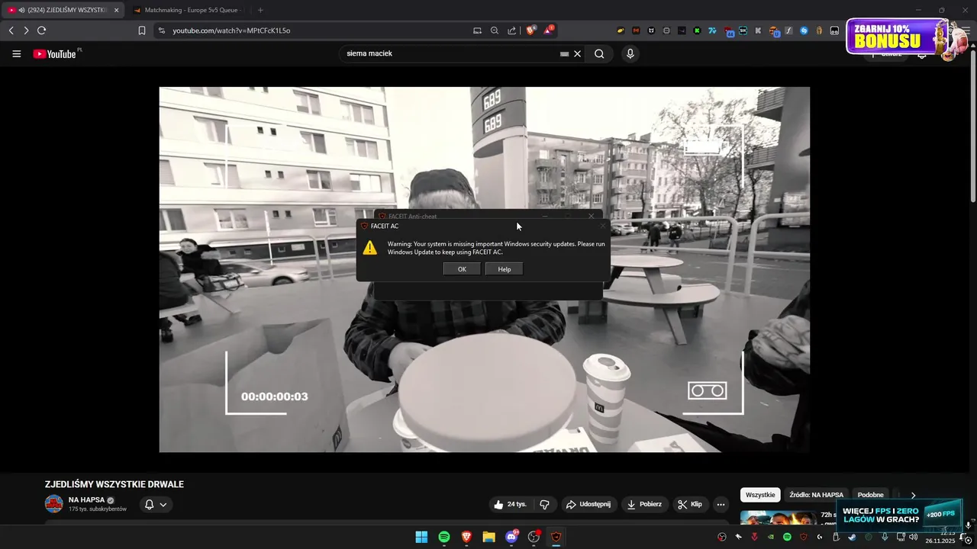The height and width of the screenshot is (549, 977).
Task: Dislike the video
Action: [x=544, y=504]
